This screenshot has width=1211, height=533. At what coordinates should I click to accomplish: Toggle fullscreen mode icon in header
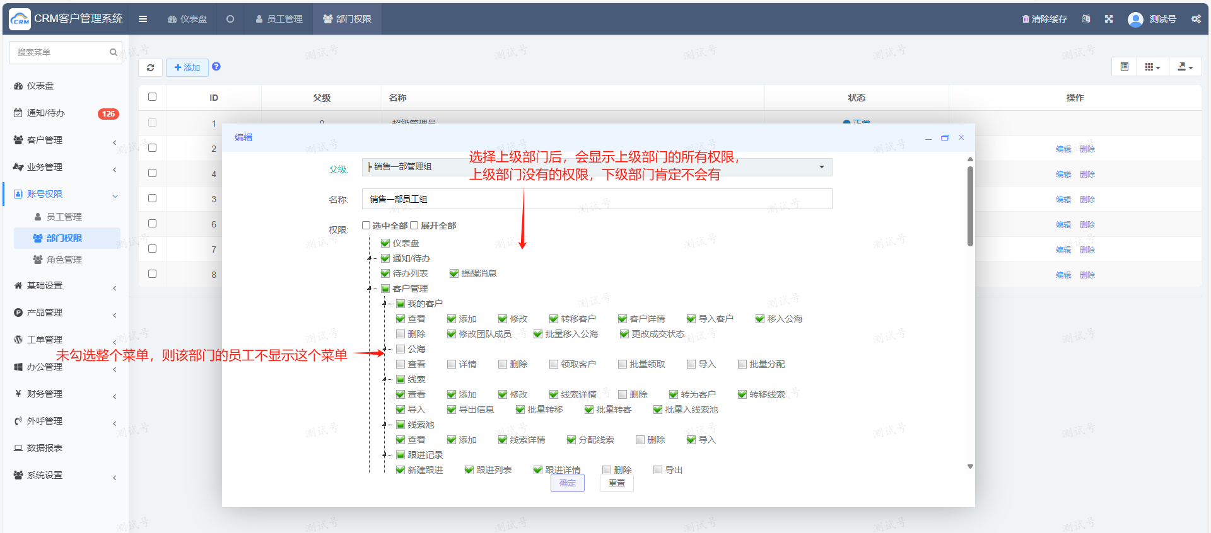click(1109, 19)
